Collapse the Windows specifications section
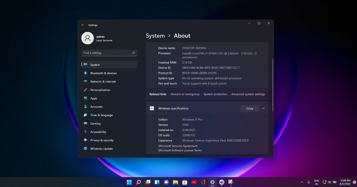Screen dimensions: 357x187 pyautogui.click(x=263, y=109)
